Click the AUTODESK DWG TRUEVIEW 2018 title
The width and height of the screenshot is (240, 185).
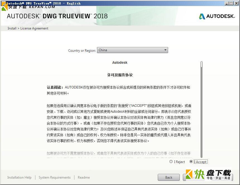(x=57, y=16)
